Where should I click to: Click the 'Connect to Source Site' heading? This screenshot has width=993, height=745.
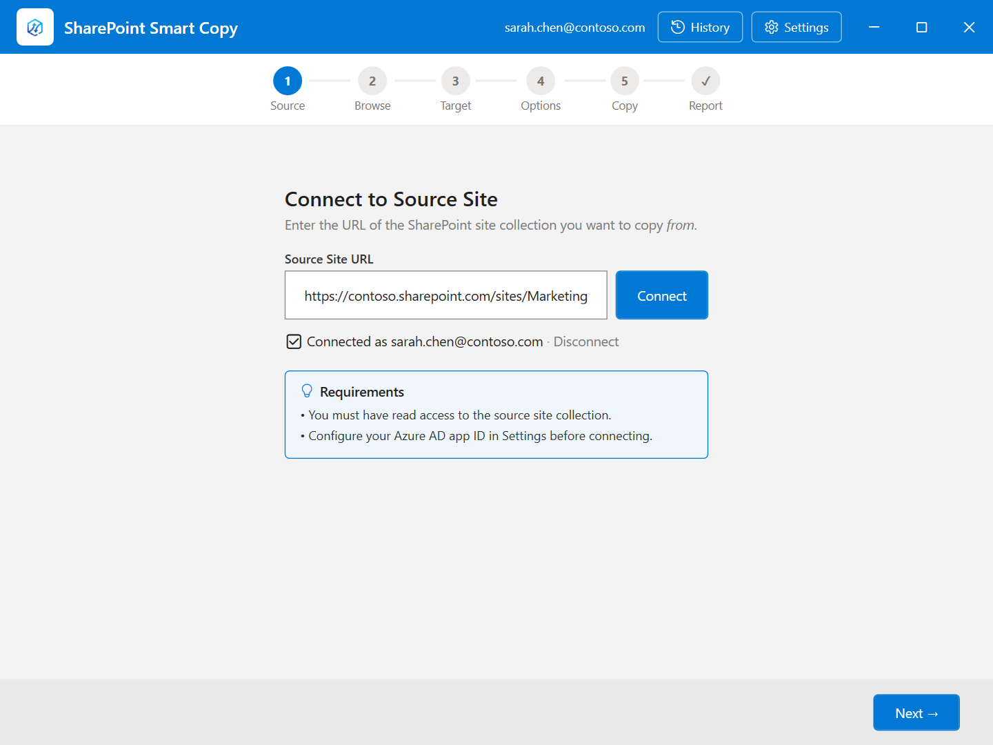(391, 199)
